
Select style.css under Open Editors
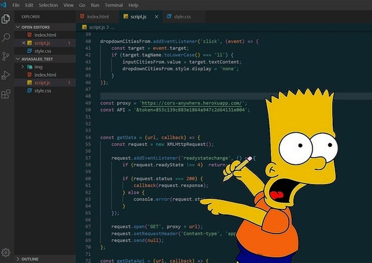[45, 51]
